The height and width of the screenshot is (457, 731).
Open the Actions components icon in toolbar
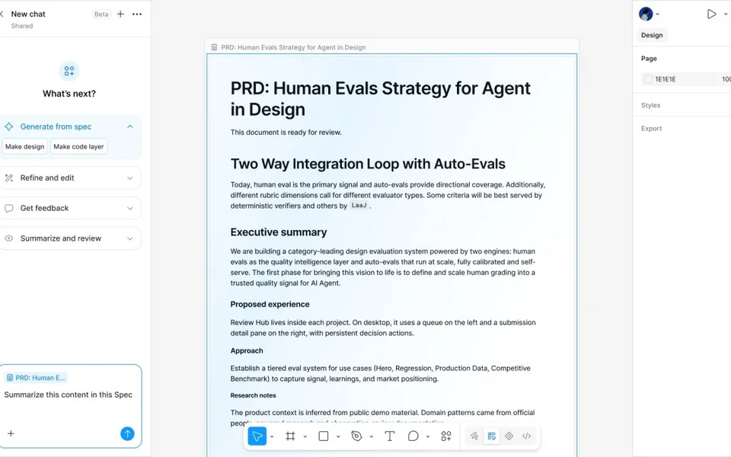click(446, 436)
